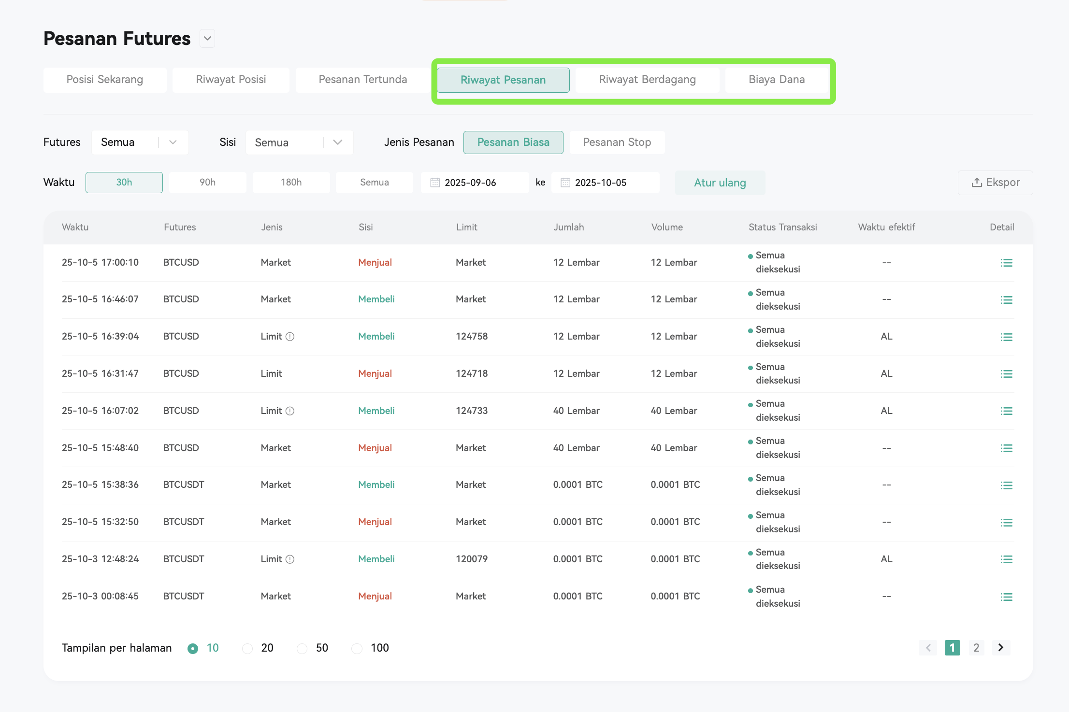Screen dimensions: 1069x712
Task: Select 20 rows per page
Action: coord(247,648)
